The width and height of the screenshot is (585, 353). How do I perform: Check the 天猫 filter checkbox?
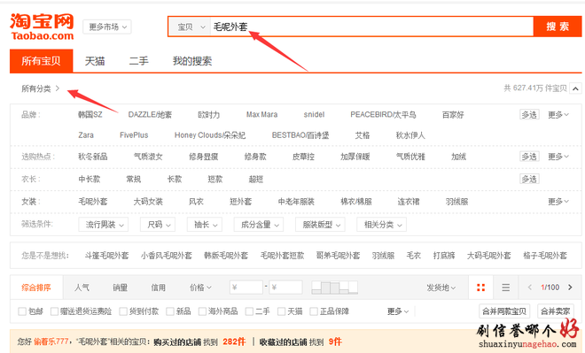(282, 311)
